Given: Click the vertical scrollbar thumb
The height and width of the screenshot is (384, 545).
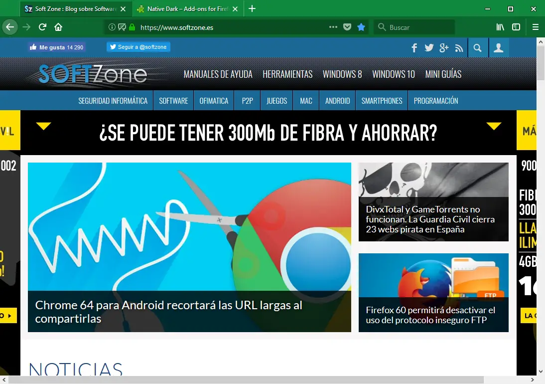Looking at the screenshot, I should coord(541,63).
